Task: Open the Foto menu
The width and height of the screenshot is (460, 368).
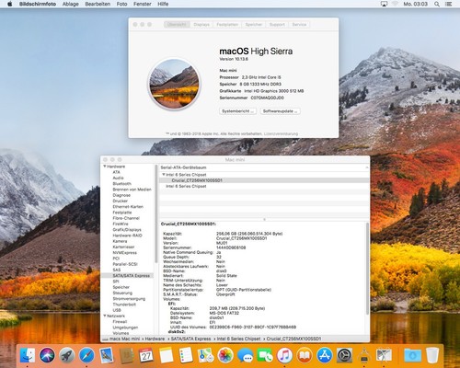Action: coord(121,4)
